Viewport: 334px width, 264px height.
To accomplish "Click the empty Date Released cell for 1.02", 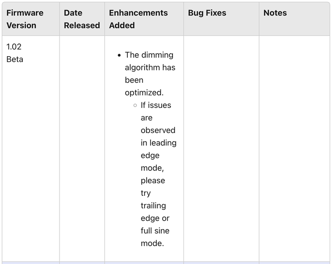I will coord(82,145).
